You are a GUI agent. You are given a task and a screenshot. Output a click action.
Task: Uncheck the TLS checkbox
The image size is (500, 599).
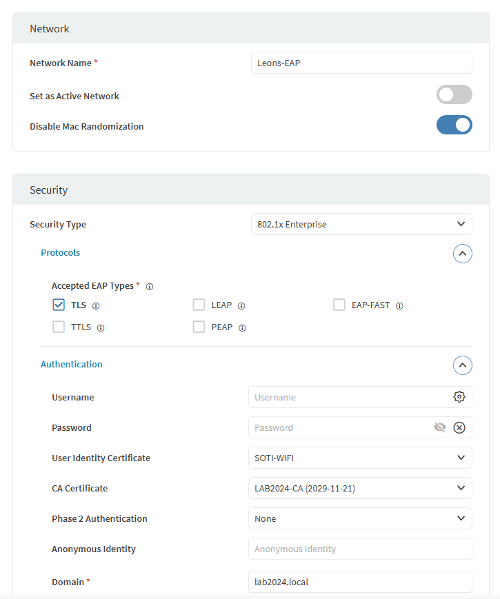(59, 305)
